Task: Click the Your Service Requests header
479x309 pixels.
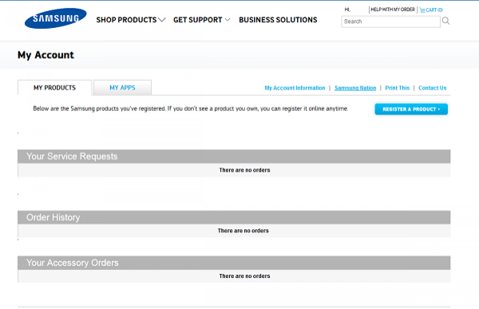Action: coord(234,156)
